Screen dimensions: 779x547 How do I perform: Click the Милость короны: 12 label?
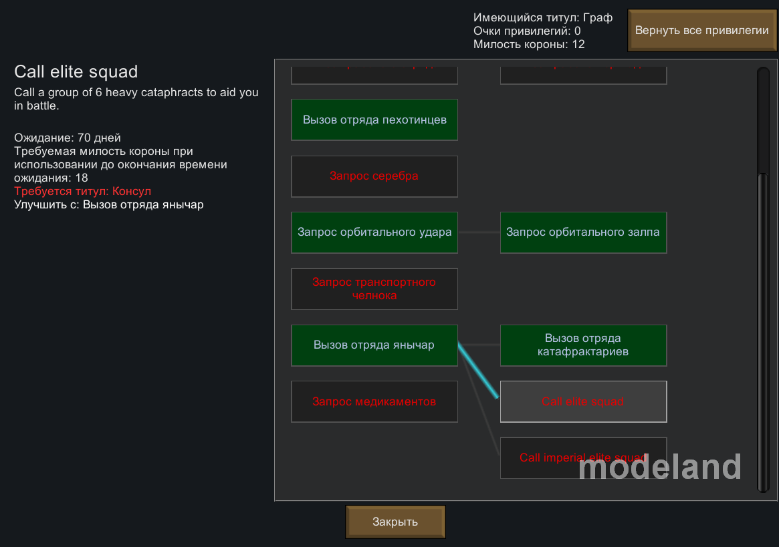[529, 44]
